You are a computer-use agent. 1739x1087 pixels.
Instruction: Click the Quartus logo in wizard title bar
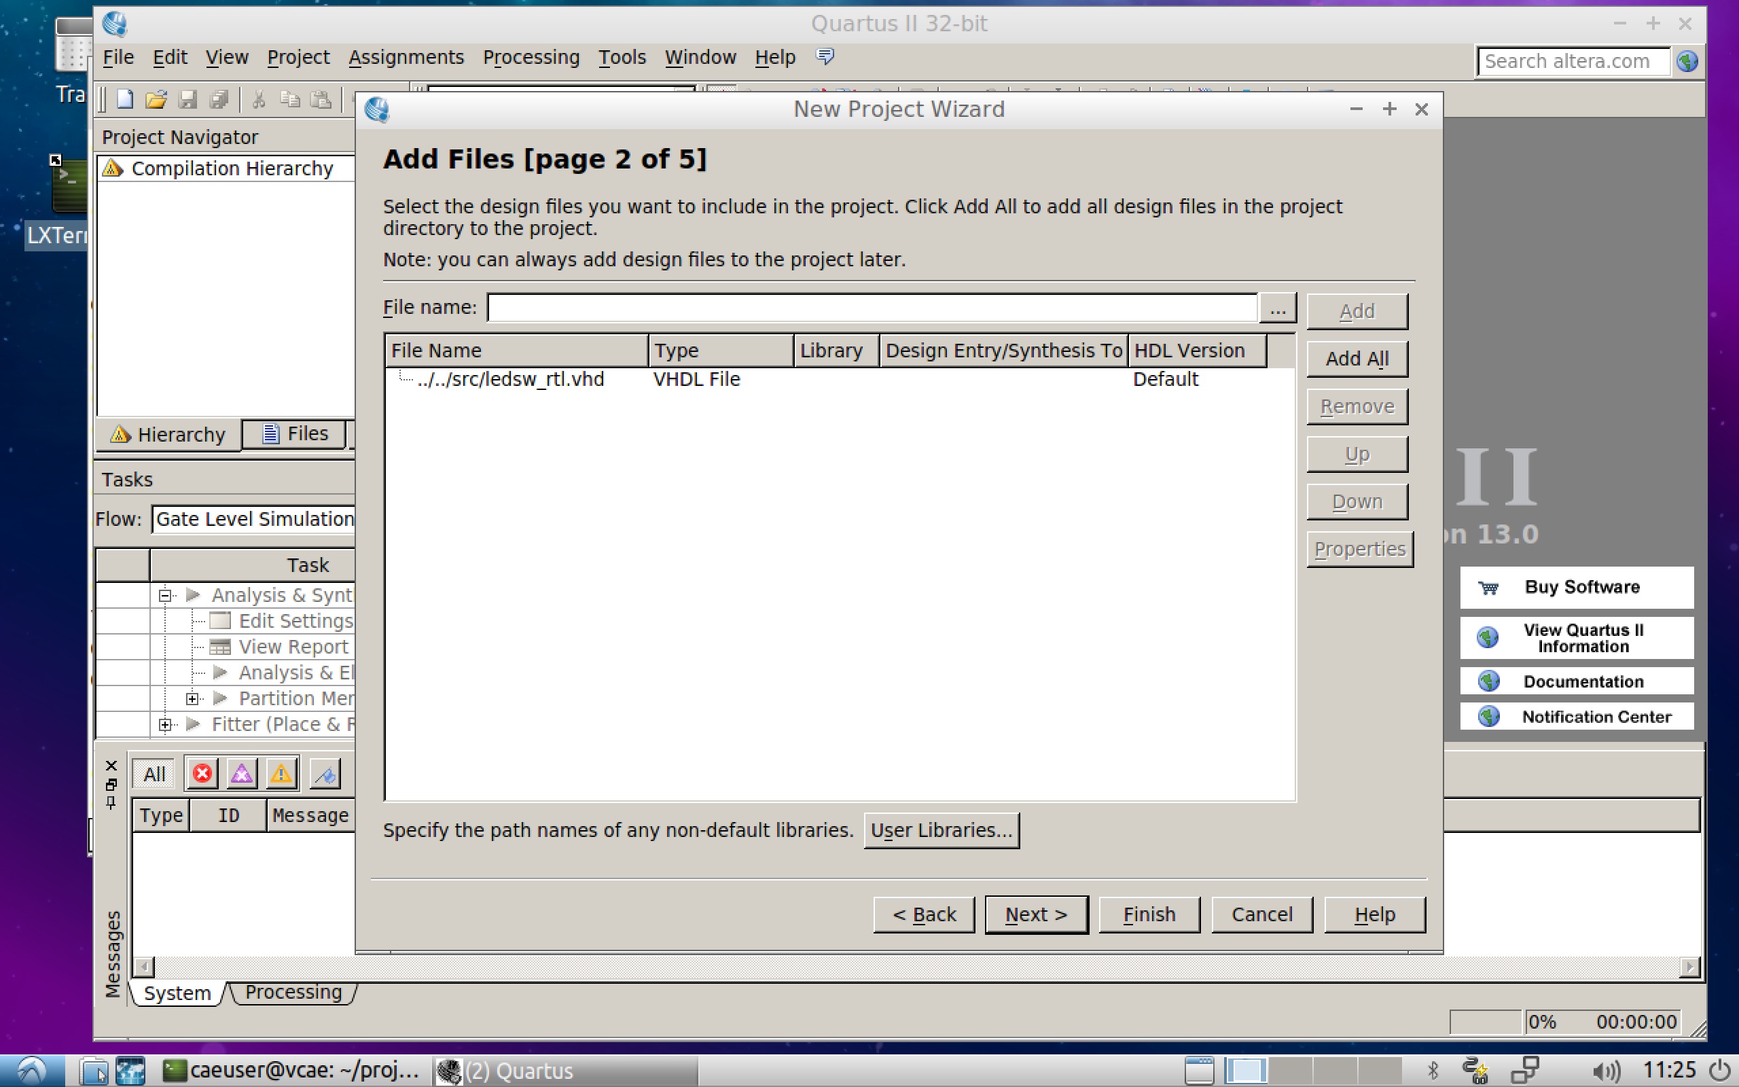point(376,109)
